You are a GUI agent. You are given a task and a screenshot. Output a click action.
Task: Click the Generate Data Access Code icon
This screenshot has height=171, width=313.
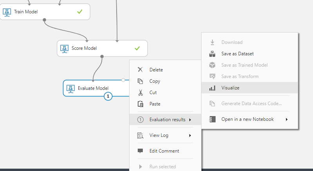(212, 104)
